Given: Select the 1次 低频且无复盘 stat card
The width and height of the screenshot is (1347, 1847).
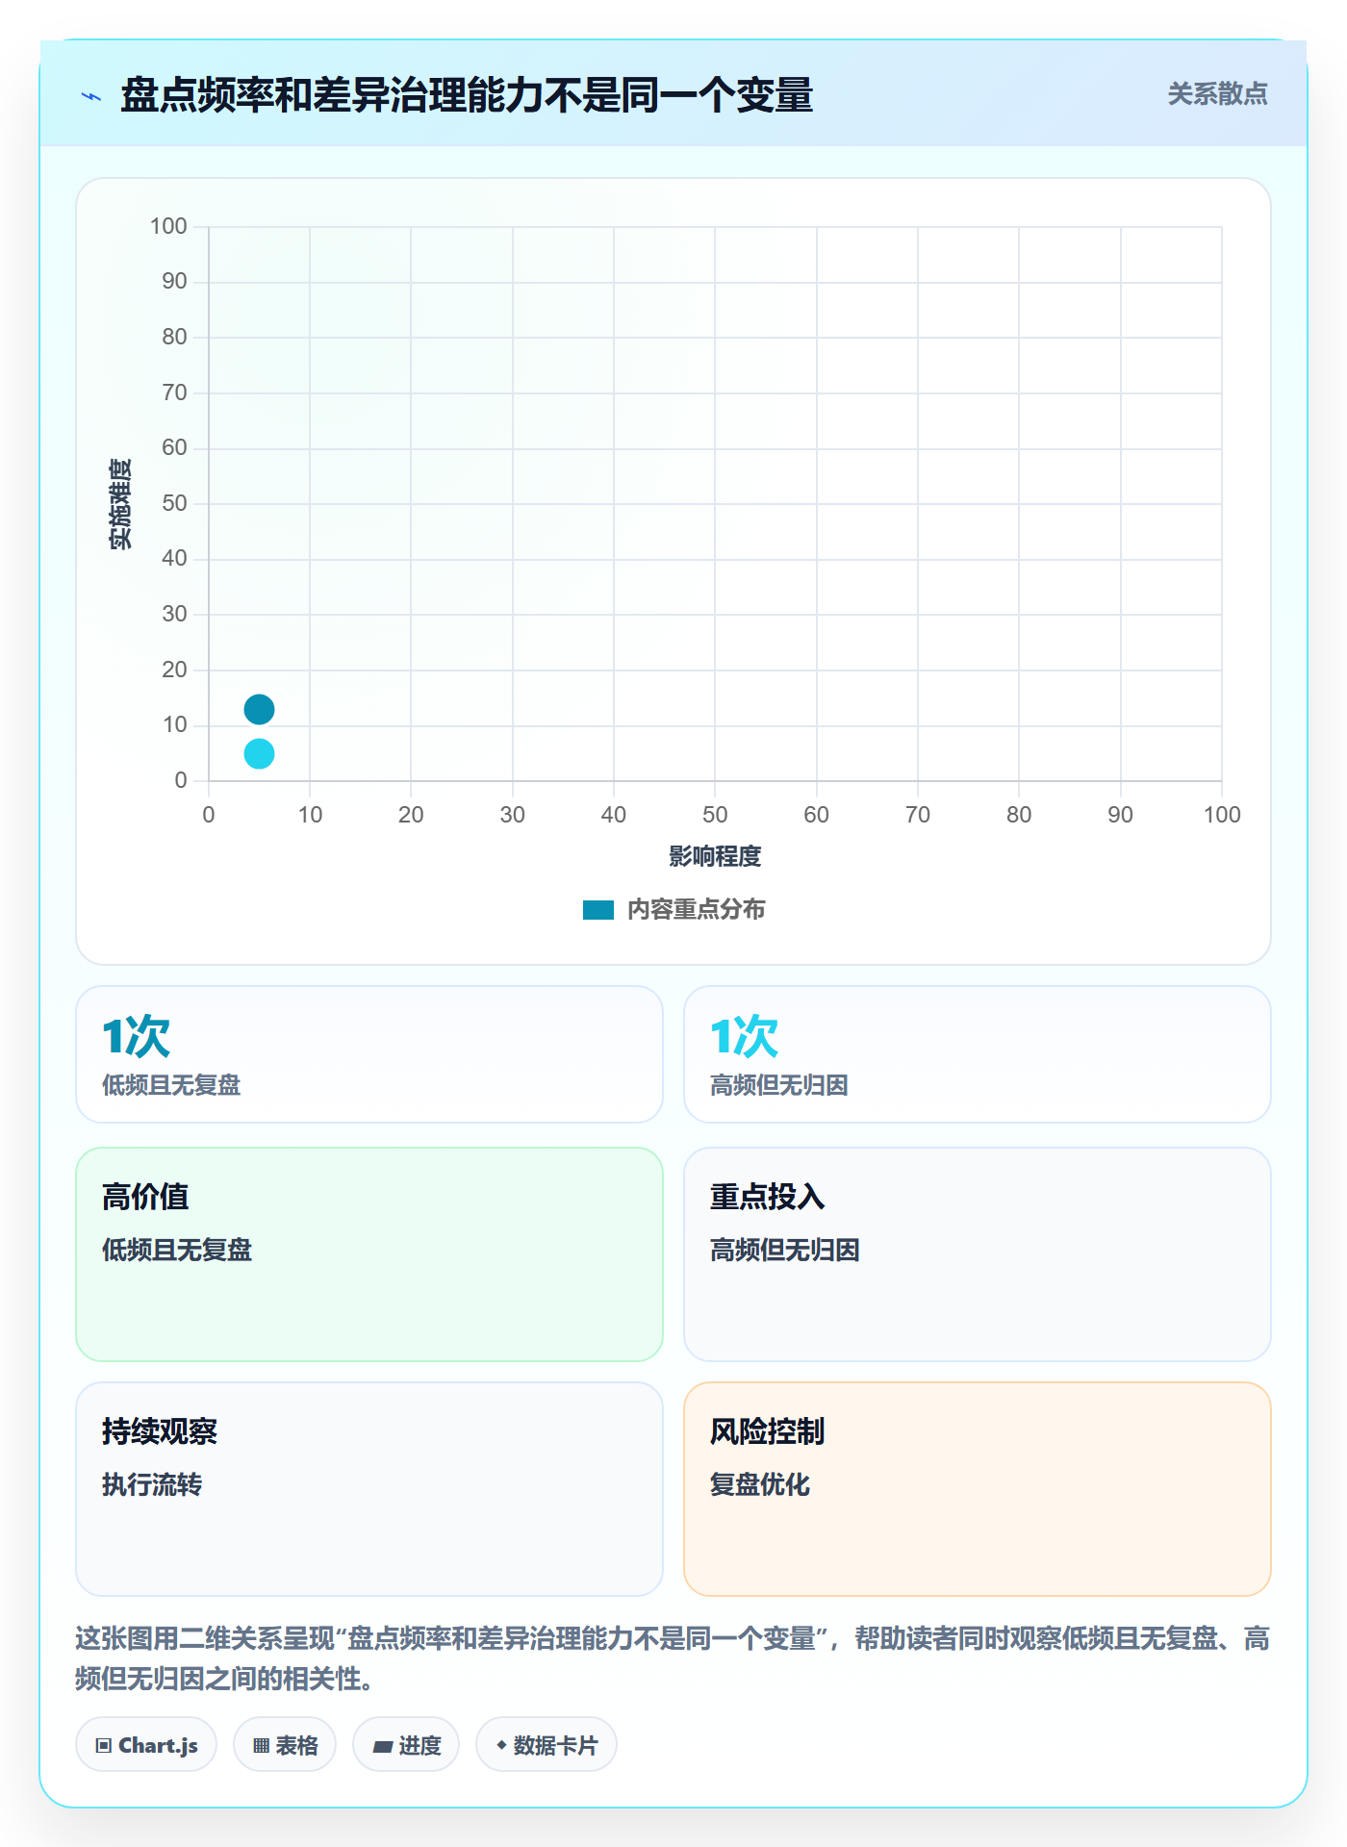Looking at the screenshot, I should [369, 1054].
